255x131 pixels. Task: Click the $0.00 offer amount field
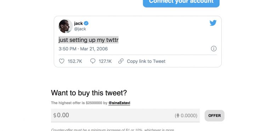pyautogui.click(x=125, y=116)
